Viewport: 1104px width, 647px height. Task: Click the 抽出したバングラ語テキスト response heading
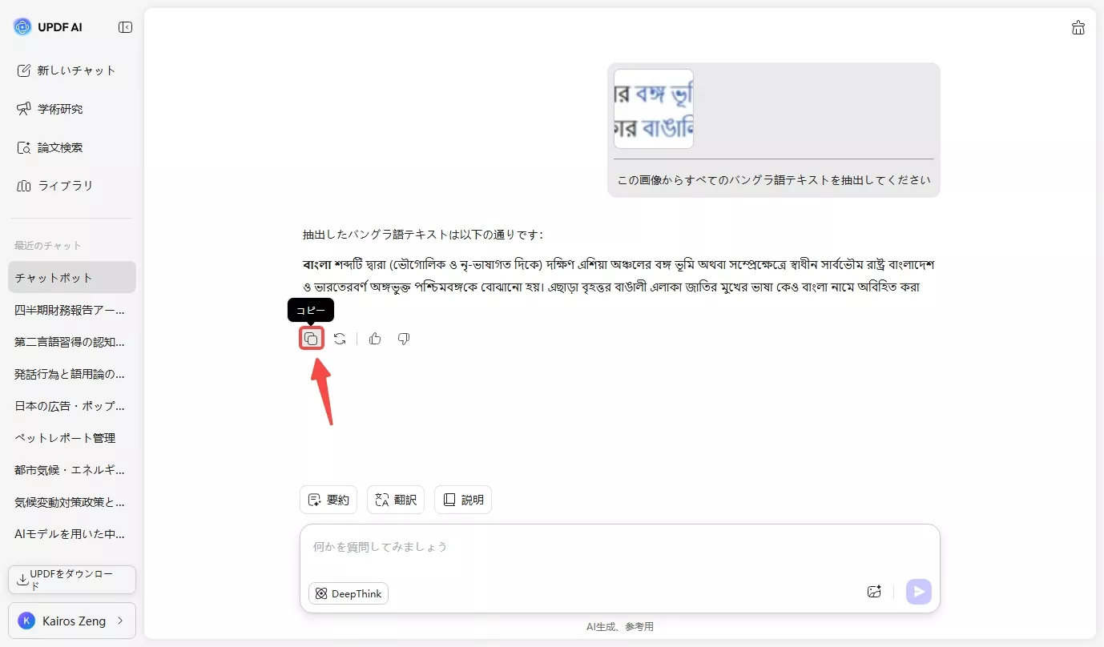pos(423,235)
